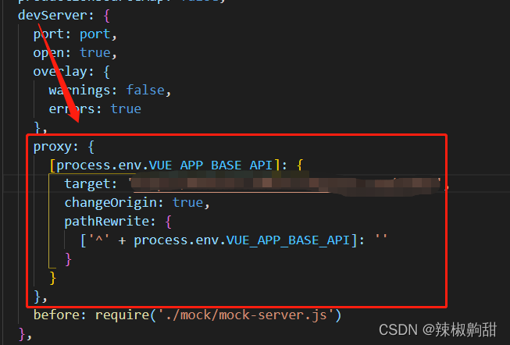Viewport: 510px width, 345px height.
Task: Click the devServer property name
Action: 52,16
